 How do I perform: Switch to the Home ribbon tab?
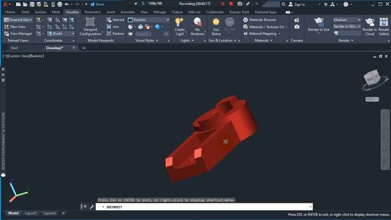10,12
